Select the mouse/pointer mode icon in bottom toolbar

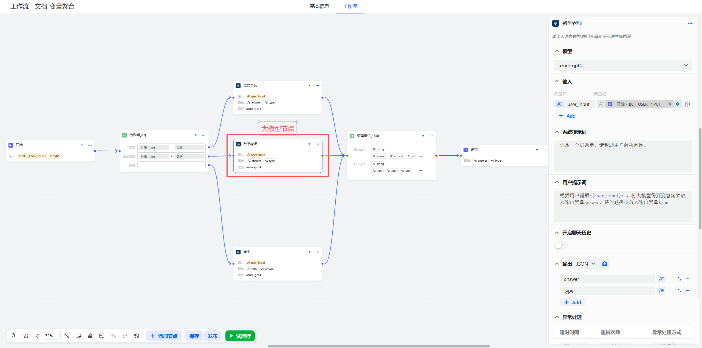tap(13, 336)
